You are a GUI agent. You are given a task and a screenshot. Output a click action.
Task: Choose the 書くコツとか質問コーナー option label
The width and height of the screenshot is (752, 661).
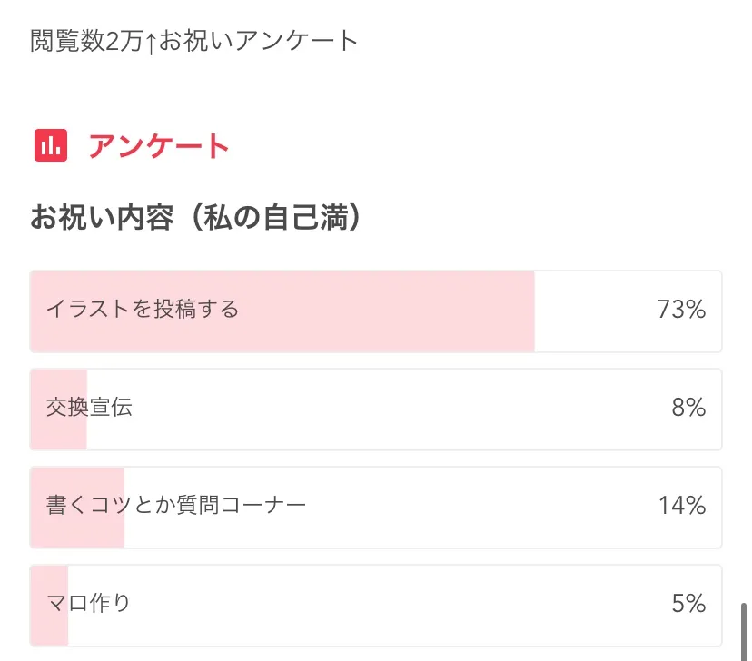[176, 506]
